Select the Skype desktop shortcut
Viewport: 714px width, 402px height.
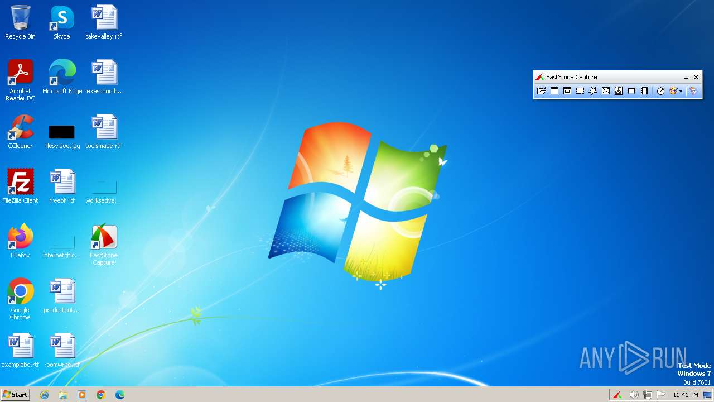62,22
